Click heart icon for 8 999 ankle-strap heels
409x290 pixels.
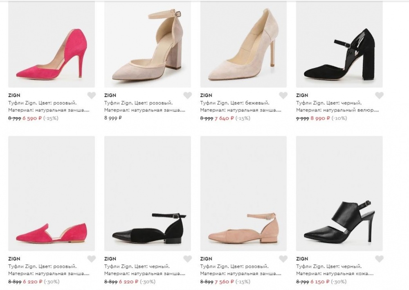click(188, 95)
